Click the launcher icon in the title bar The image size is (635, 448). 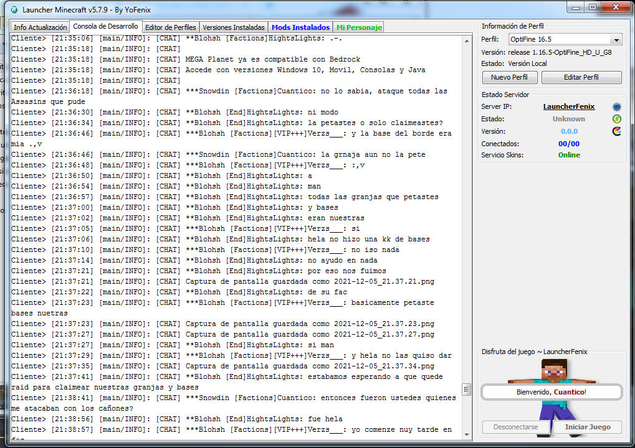coord(13,9)
